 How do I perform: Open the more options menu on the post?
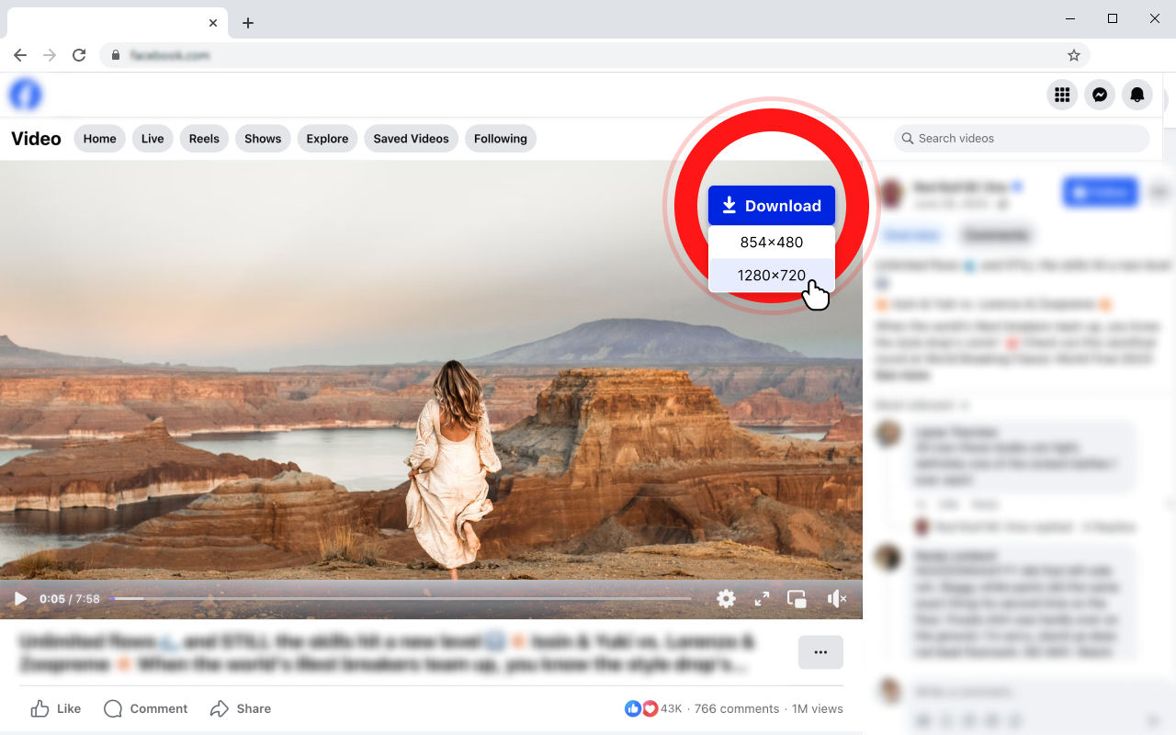coord(820,652)
